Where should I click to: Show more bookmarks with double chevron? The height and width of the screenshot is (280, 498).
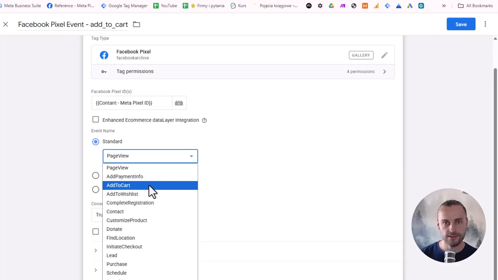coord(444,6)
